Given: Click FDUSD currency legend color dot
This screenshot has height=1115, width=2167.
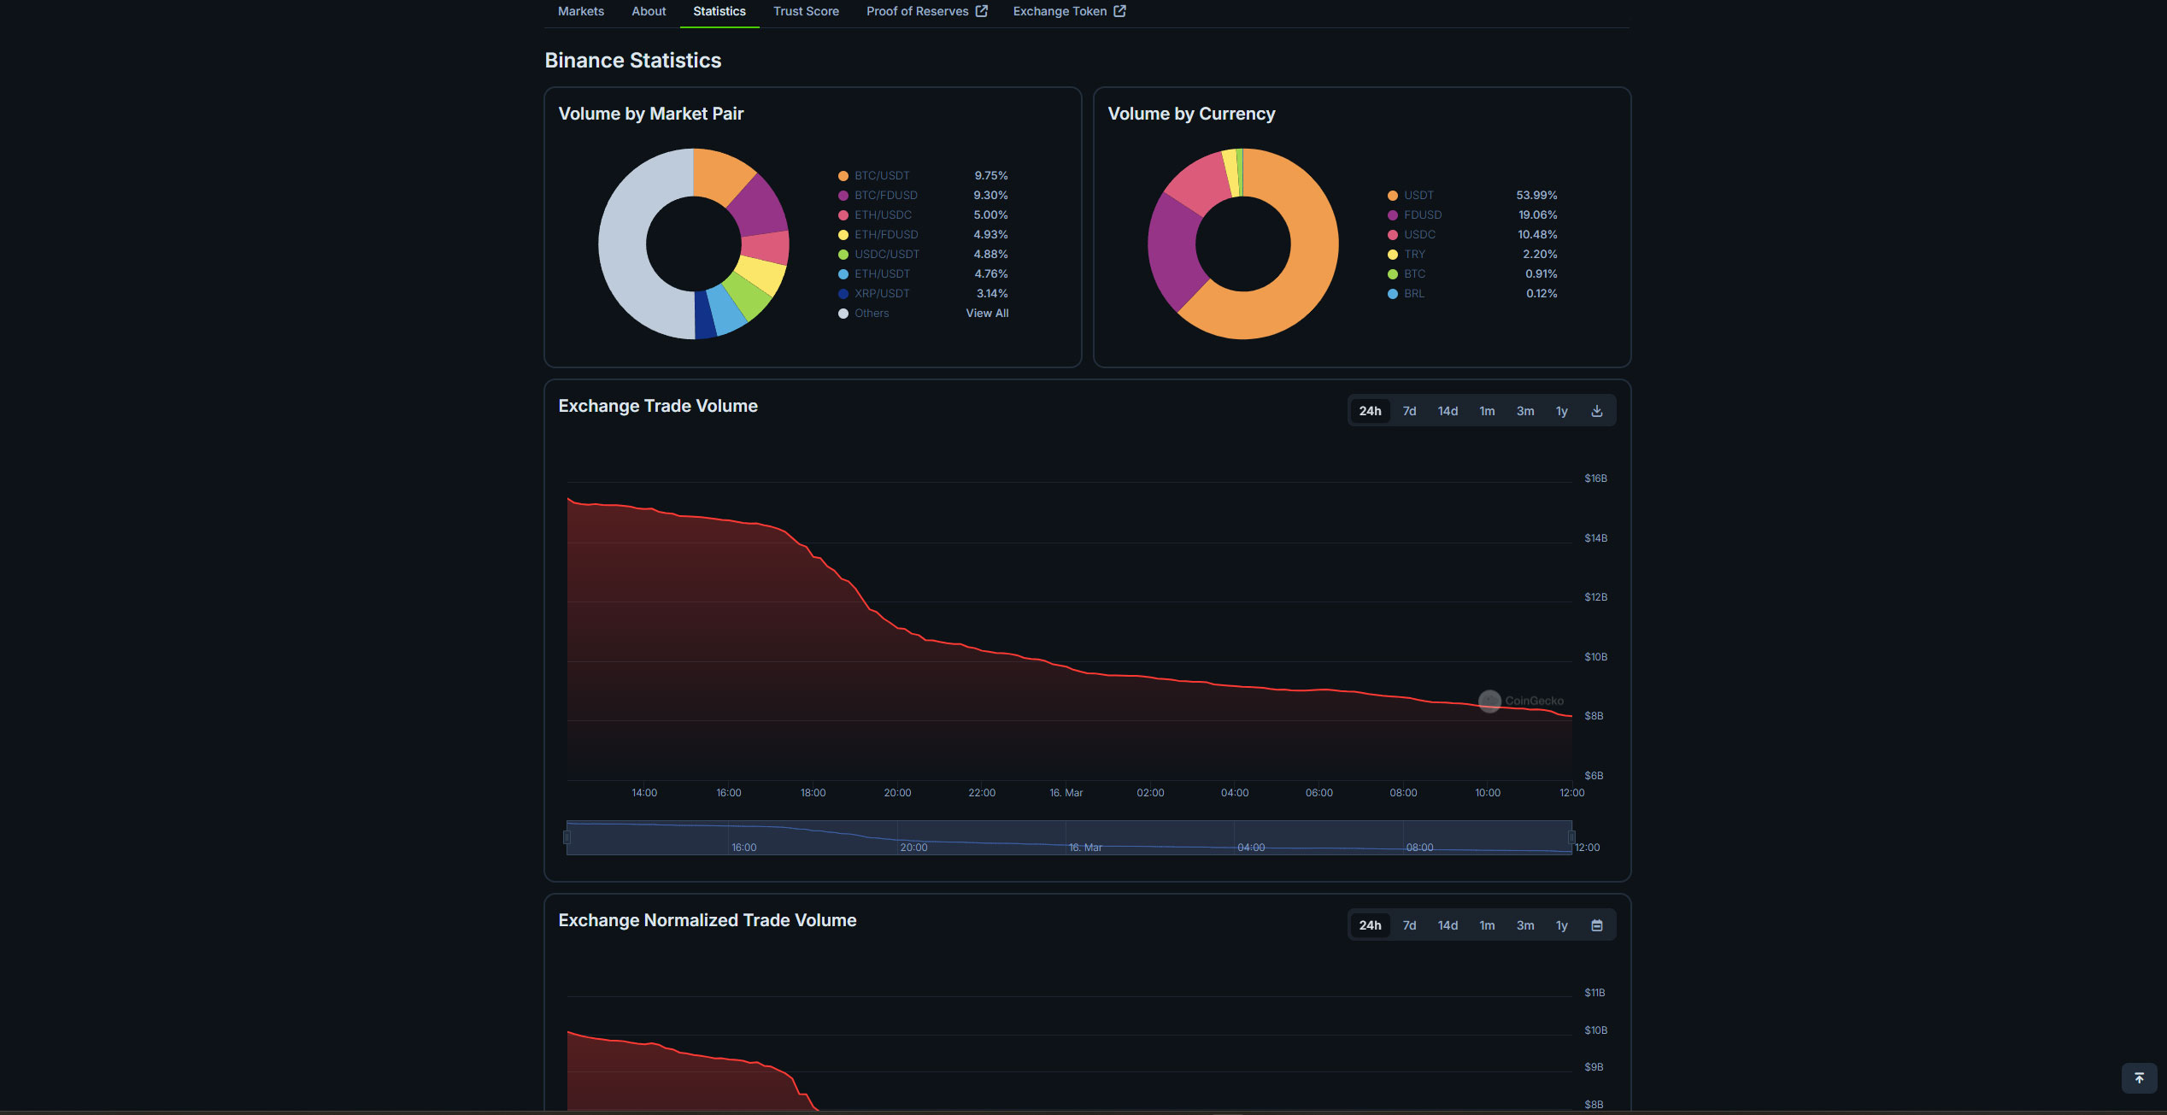Looking at the screenshot, I should coord(1393,215).
